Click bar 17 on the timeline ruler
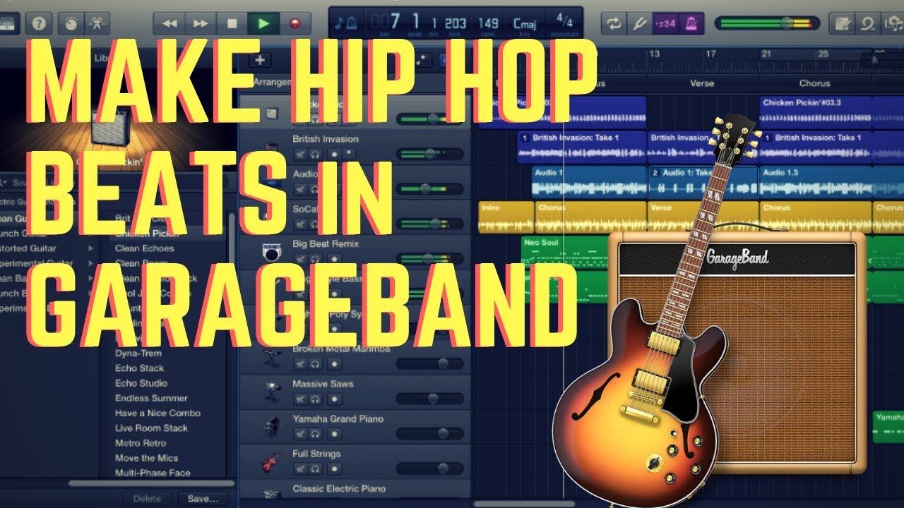The image size is (904, 508). coord(711,54)
